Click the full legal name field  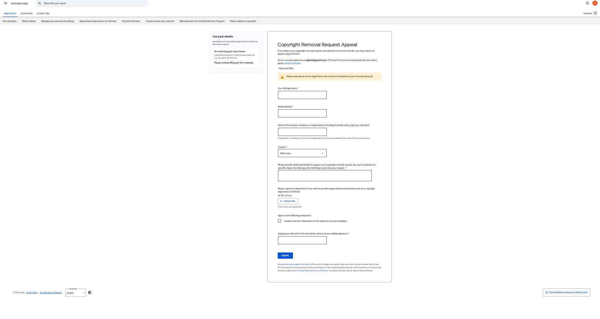coord(302,95)
